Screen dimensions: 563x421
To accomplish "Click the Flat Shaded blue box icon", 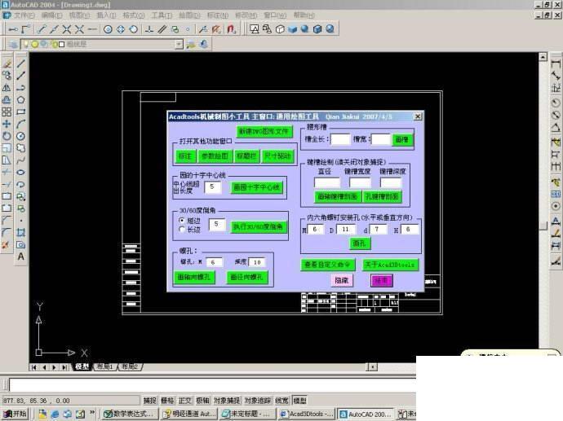I will 292,29.
